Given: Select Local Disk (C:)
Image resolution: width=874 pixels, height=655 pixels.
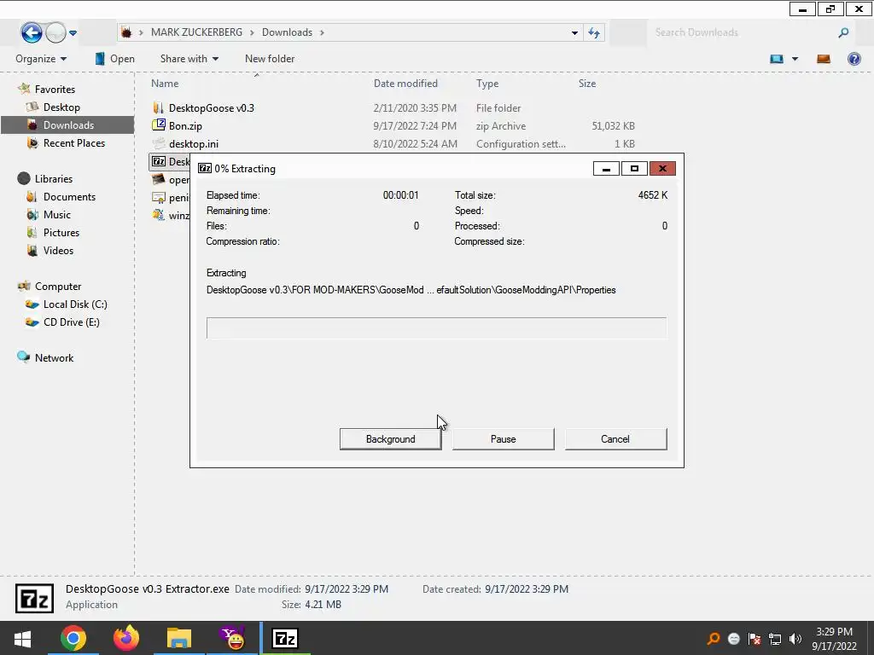Looking at the screenshot, I should pos(75,304).
